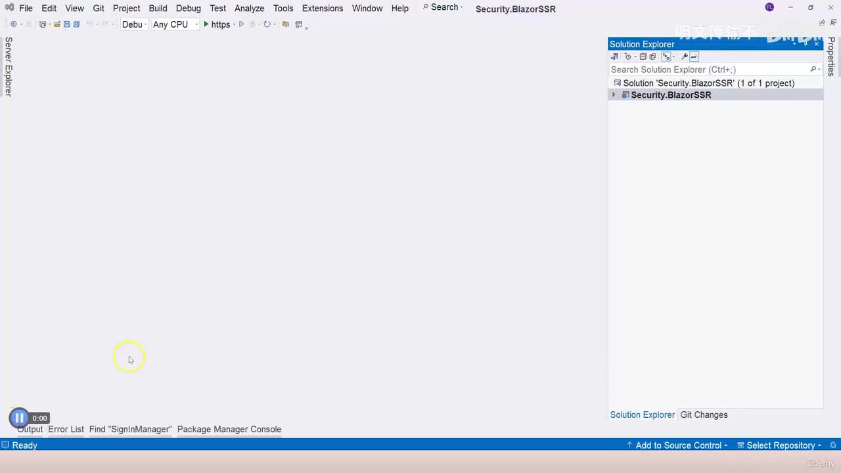The width and height of the screenshot is (841, 473).
Task: Open the Search box in title bar
Action: (442, 7)
